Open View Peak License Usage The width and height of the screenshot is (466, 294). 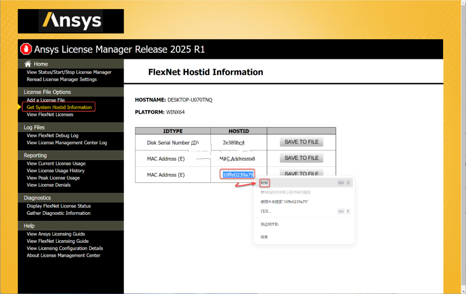coord(53,178)
